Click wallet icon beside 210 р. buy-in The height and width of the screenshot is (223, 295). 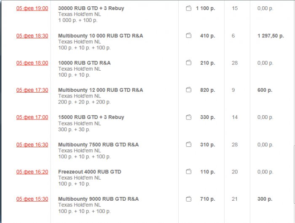pos(189,63)
